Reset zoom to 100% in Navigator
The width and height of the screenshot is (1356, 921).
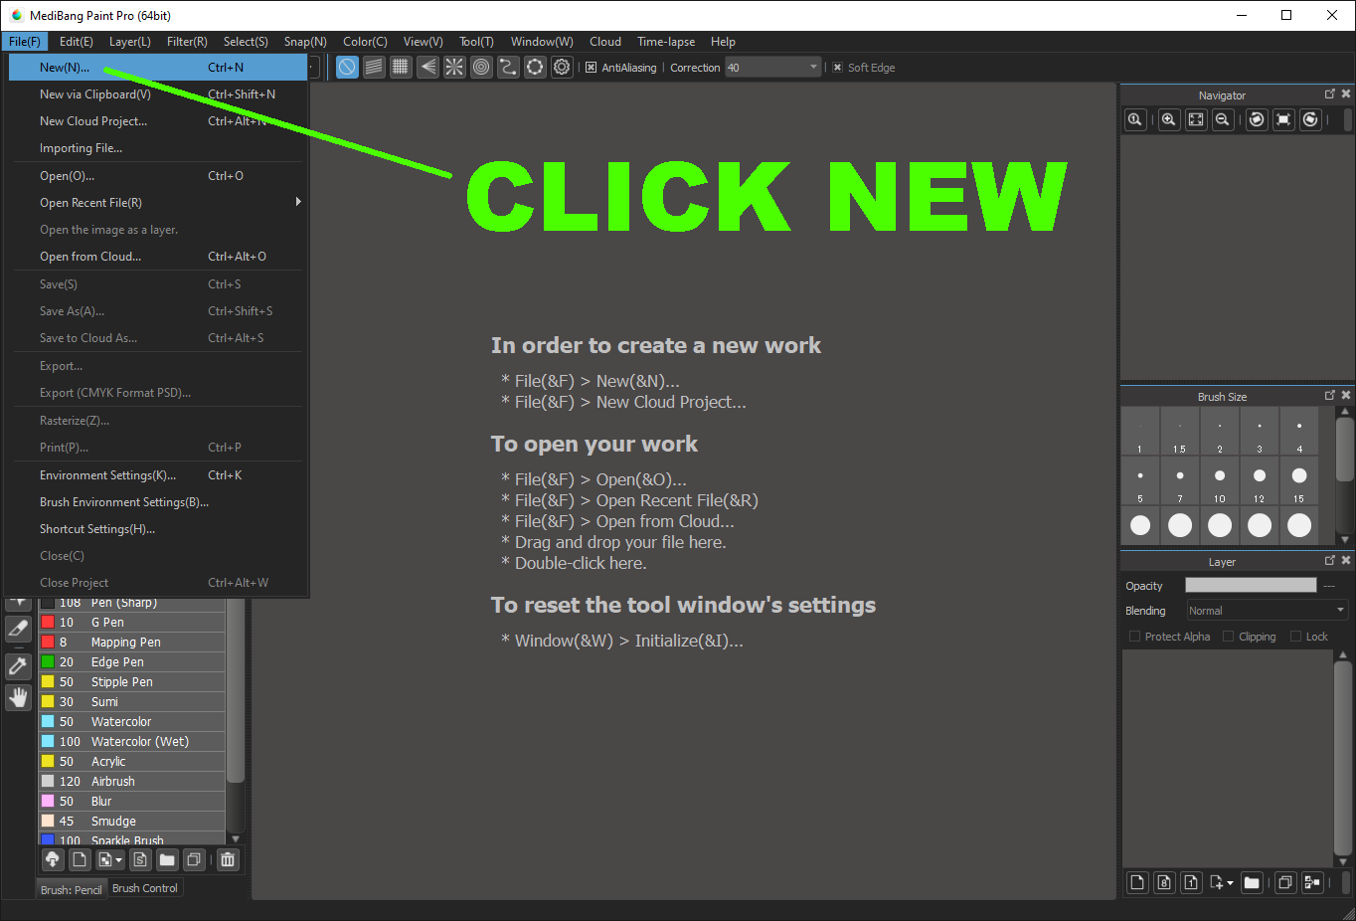[1134, 119]
